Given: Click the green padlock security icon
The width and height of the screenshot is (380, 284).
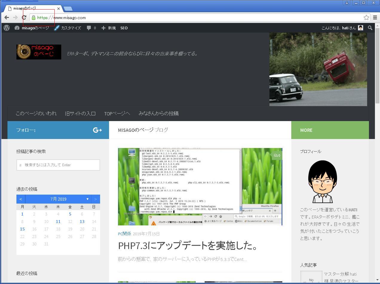Looking at the screenshot, I should pyautogui.click(x=33, y=18).
